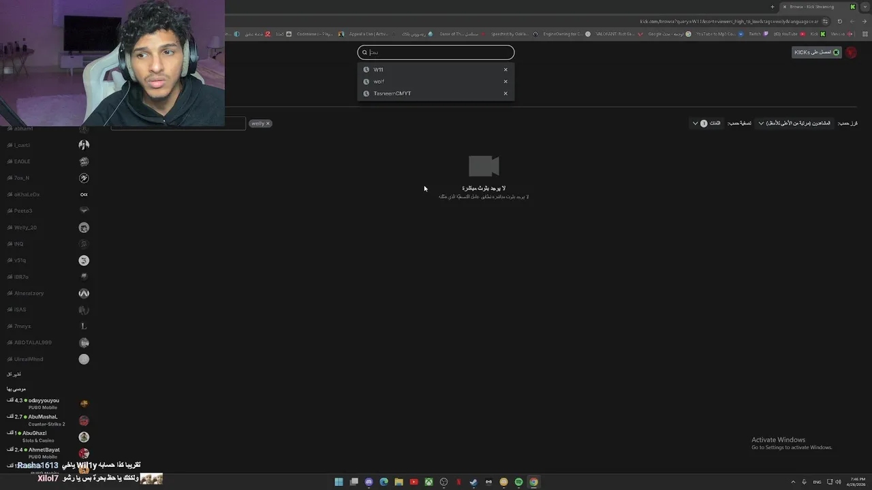Image resolution: width=872 pixels, height=490 pixels.
Task: Click EAGLE channel avatar
Action: click(84, 161)
